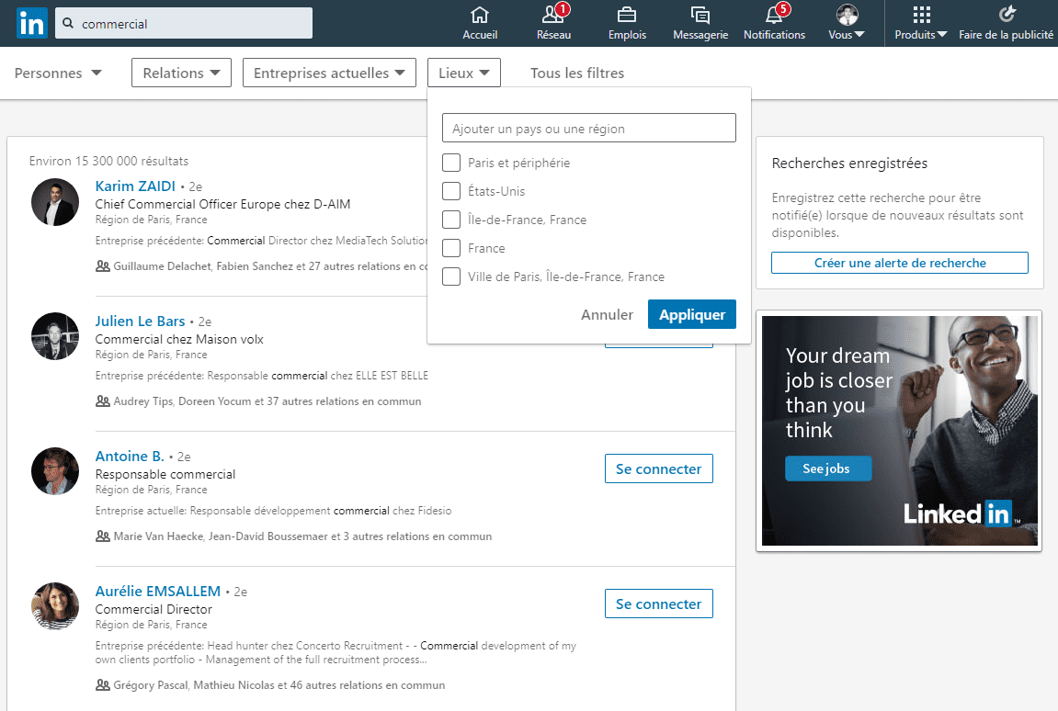Select the Île-de-France, France checkbox
Screen dimensions: 1058x711
(451, 220)
